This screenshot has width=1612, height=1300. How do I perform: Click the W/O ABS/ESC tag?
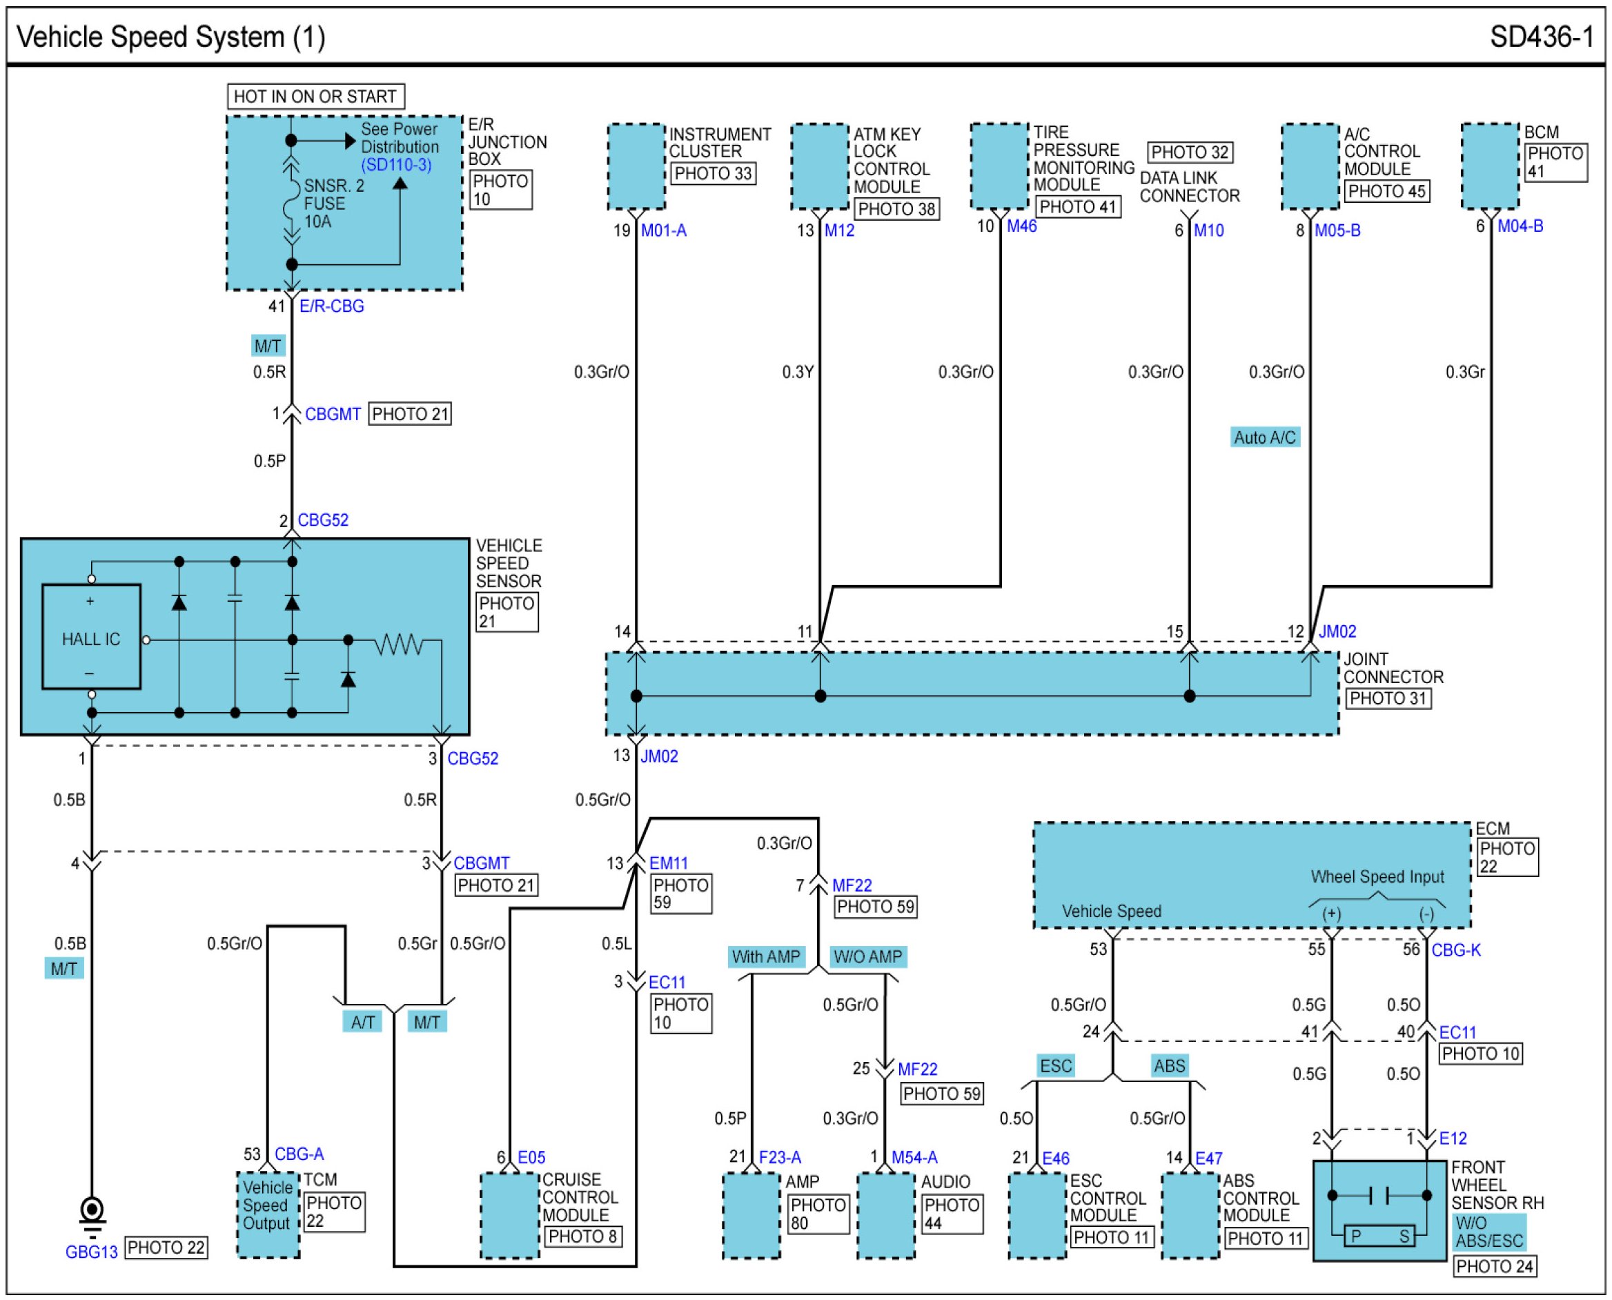pos(1488,1232)
